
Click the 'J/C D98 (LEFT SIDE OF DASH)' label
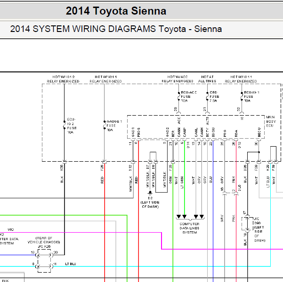259,229
